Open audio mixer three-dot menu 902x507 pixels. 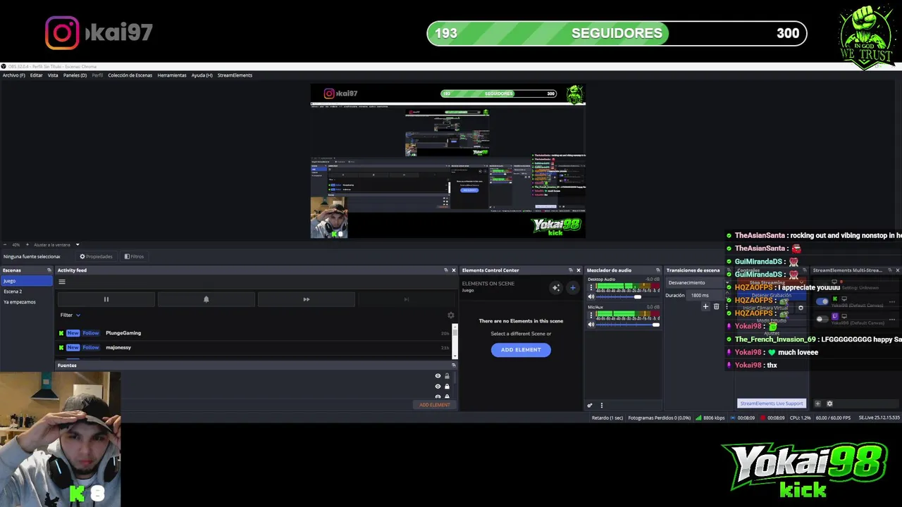pyautogui.click(x=601, y=405)
